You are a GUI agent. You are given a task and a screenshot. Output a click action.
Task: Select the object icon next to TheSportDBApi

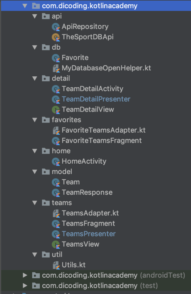pyautogui.click(x=56, y=37)
